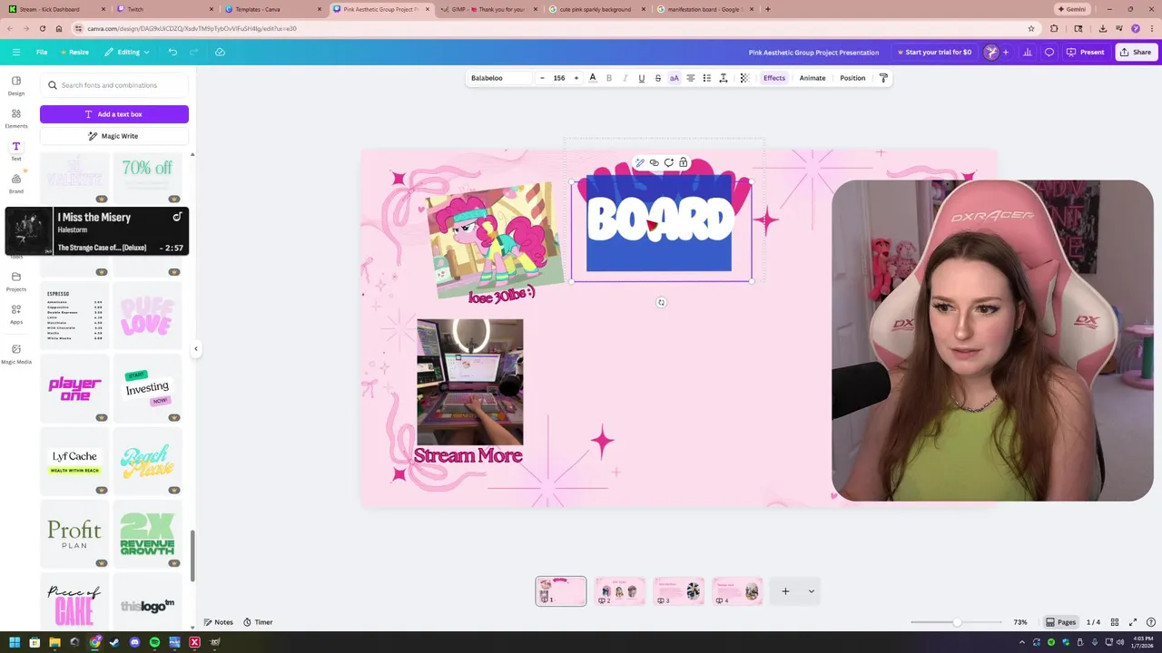Decrease font size with minus
This screenshot has height=653, width=1162.
(542, 78)
